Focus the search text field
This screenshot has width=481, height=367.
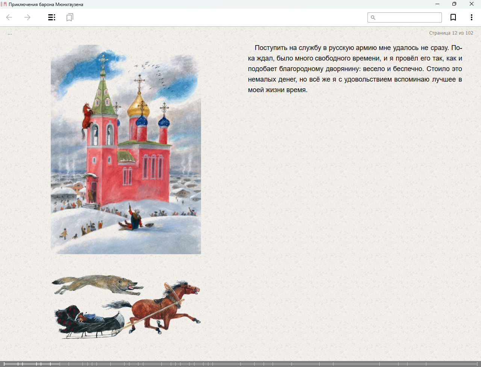pos(408,18)
